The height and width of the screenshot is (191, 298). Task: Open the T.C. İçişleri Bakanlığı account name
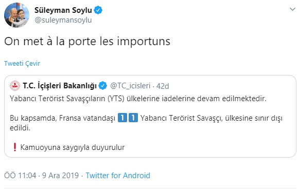[x=60, y=86]
